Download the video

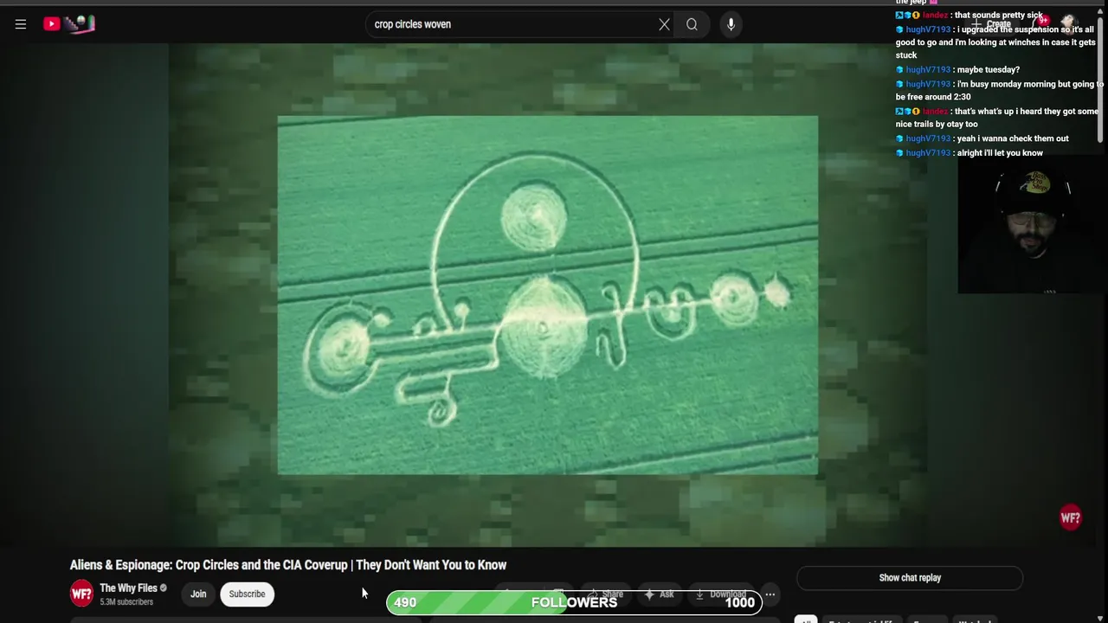tap(720, 594)
